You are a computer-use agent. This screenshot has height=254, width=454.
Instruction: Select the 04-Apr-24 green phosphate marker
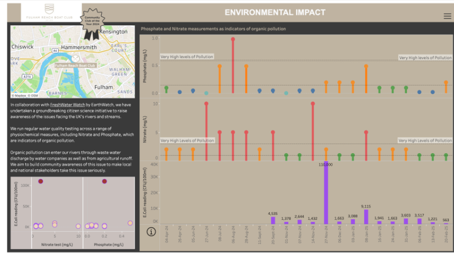tap(166, 88)
